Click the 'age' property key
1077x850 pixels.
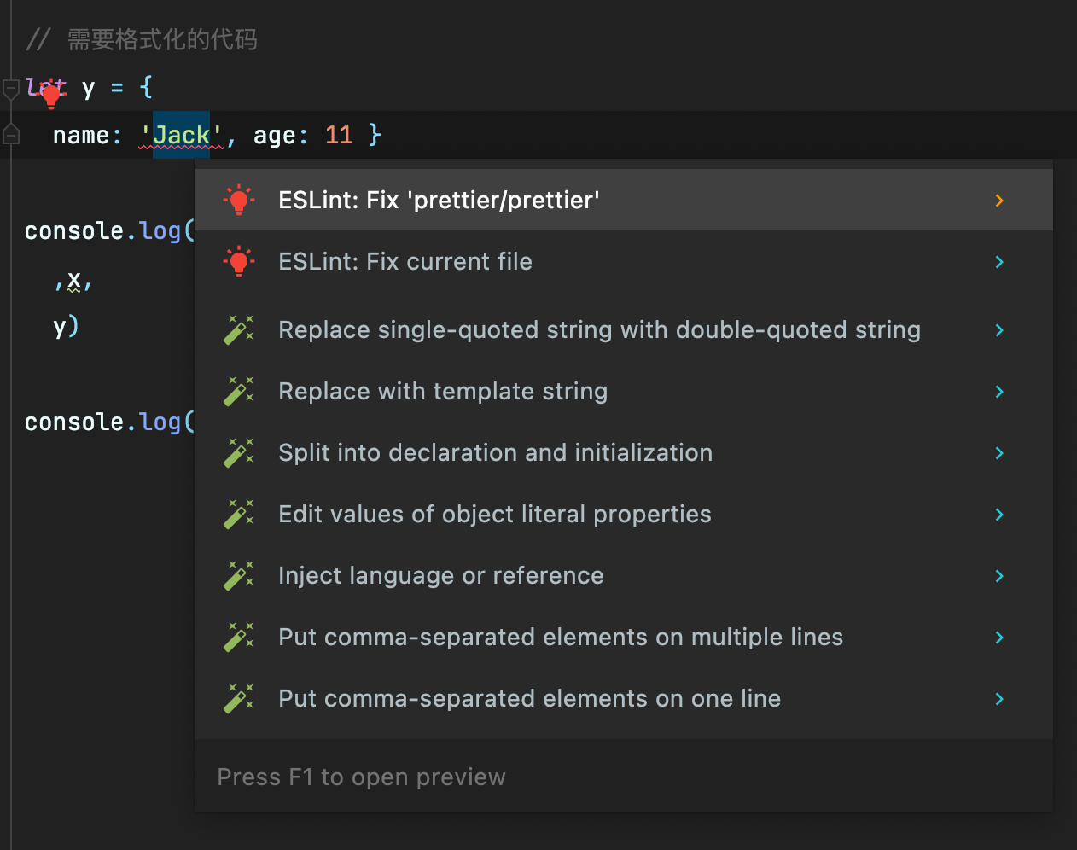click(274, 135)
